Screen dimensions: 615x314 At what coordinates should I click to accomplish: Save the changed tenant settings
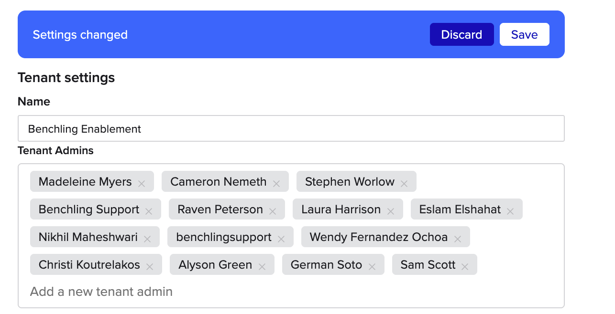pos(524,35)
